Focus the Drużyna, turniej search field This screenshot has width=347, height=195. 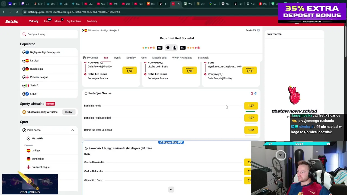49,34
